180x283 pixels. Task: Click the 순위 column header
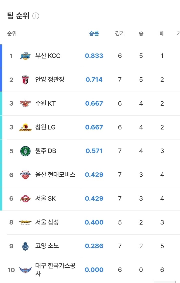point(12,33)
